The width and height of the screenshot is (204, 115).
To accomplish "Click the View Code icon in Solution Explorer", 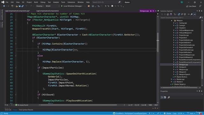I will pyautogui.click(x=189, y=14).
